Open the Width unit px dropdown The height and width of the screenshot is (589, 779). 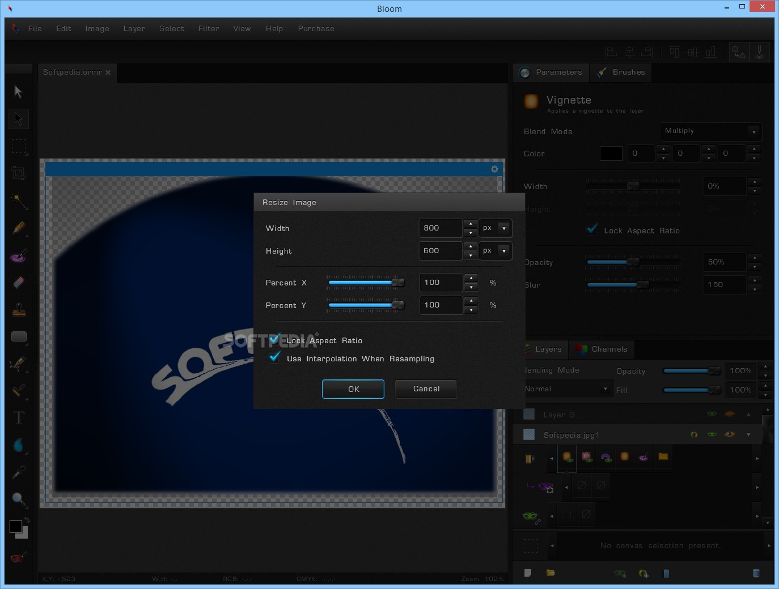click(x=503, y=228)
